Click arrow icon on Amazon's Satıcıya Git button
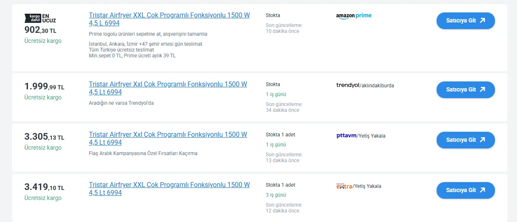The width and height of the screenshot is (517, 222). [482, 20]
